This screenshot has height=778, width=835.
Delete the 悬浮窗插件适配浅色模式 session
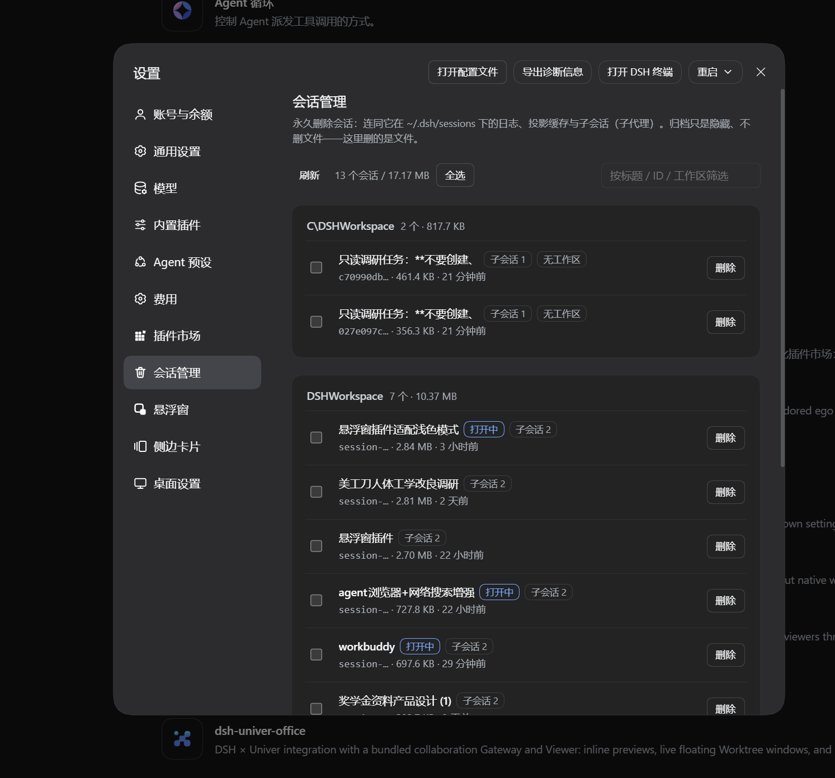click(726, 438)
